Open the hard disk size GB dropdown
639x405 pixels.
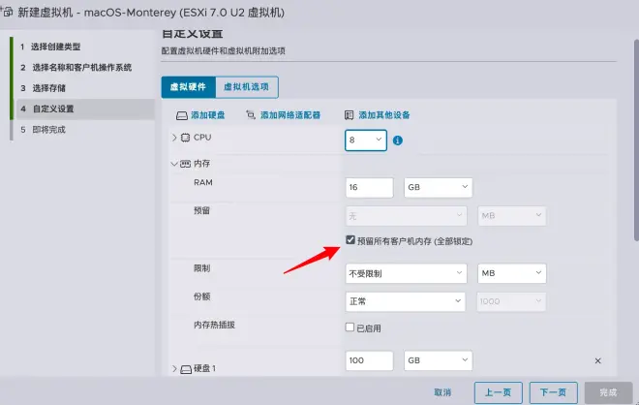pyautogui.click(x=438, y=360)
